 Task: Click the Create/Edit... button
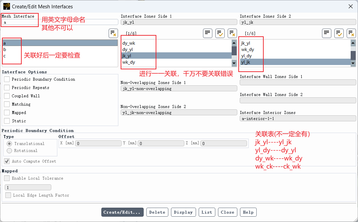(122, 212)
